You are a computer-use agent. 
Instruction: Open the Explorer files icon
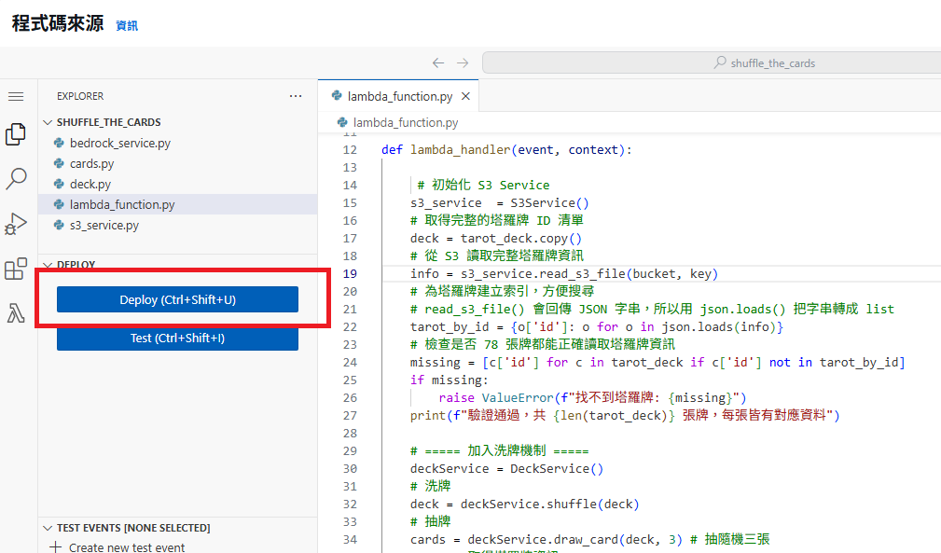point(16,134)
